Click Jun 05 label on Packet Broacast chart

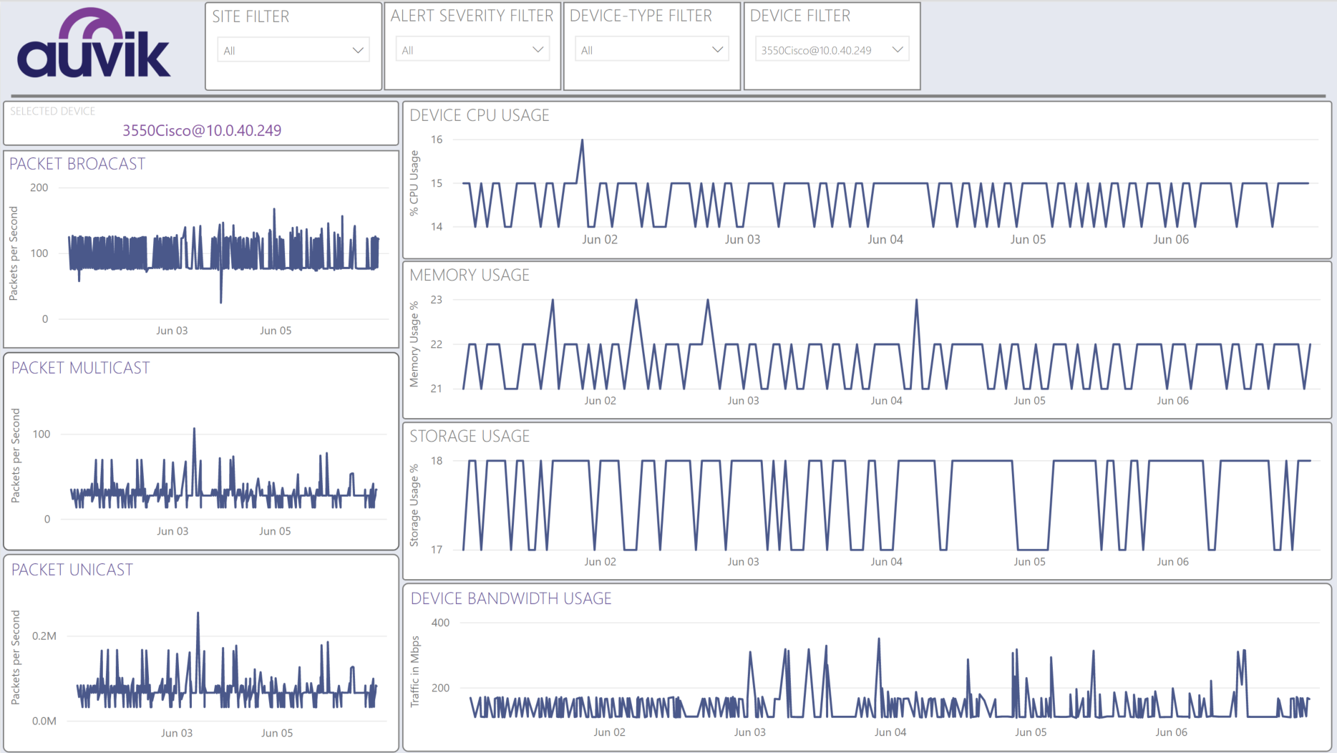(276, 331)
